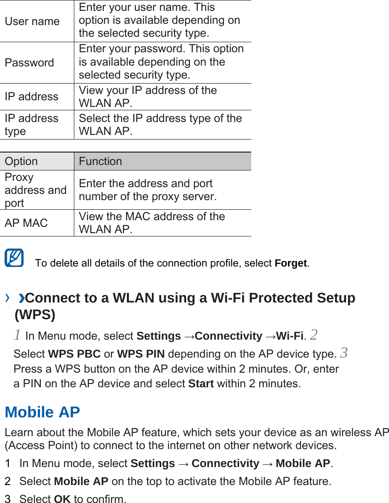The height and width of the screenshot is (503, 389).
Task: Click the 'Function' column header
Action: [x=101, y=161]
